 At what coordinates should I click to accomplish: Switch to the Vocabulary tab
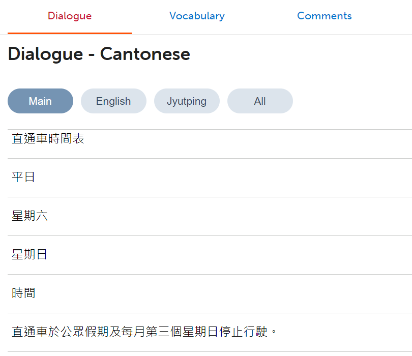click(197, 16)
